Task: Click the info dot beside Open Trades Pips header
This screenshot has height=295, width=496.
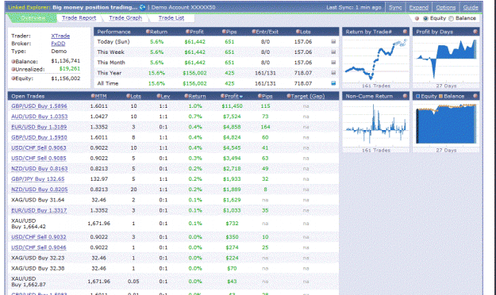Action: [x=260, y=96]
